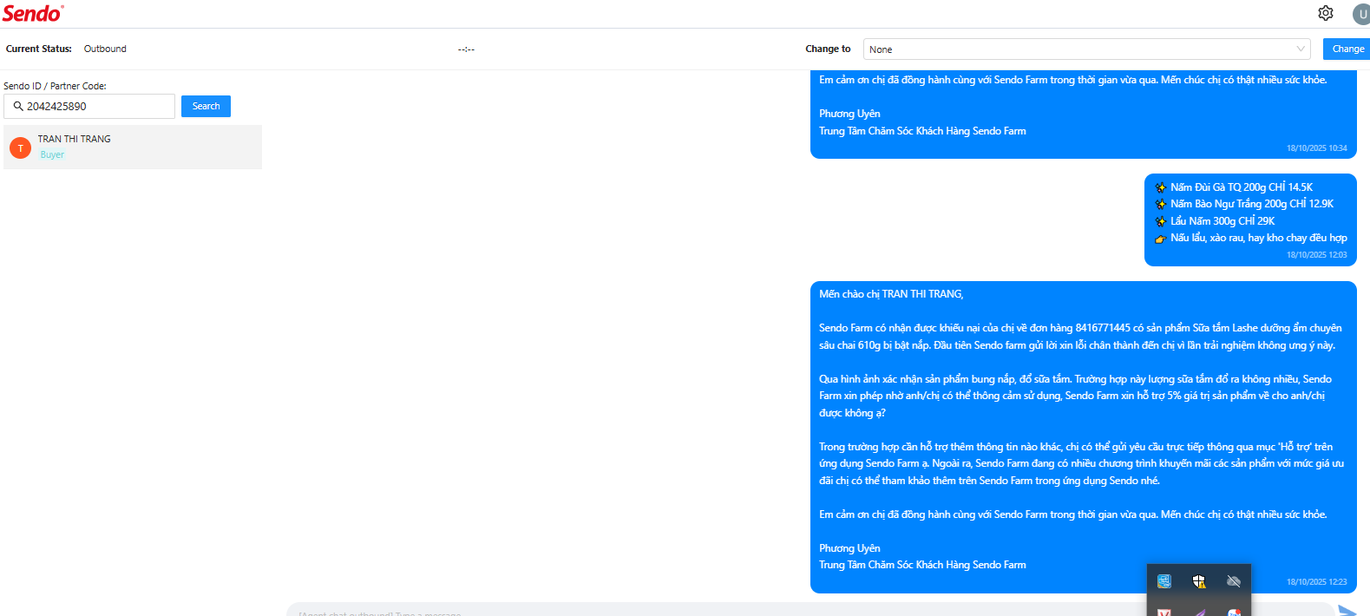Viewport: 1370px width, 616px height.
Task: Click the timestamp 18/10/2025 12:23
Action: 1316,582
